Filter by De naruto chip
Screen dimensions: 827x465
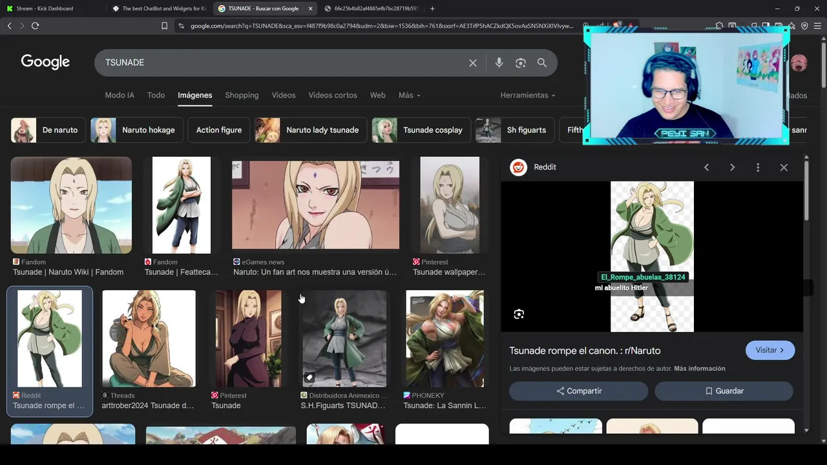pos(48,130)
